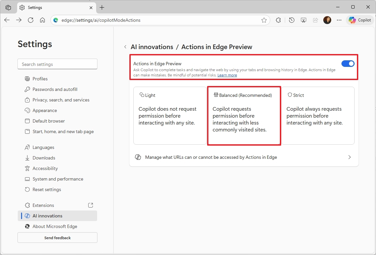Select the Light permission mode
Screen dimensions: 376x255
click(170, 116)
